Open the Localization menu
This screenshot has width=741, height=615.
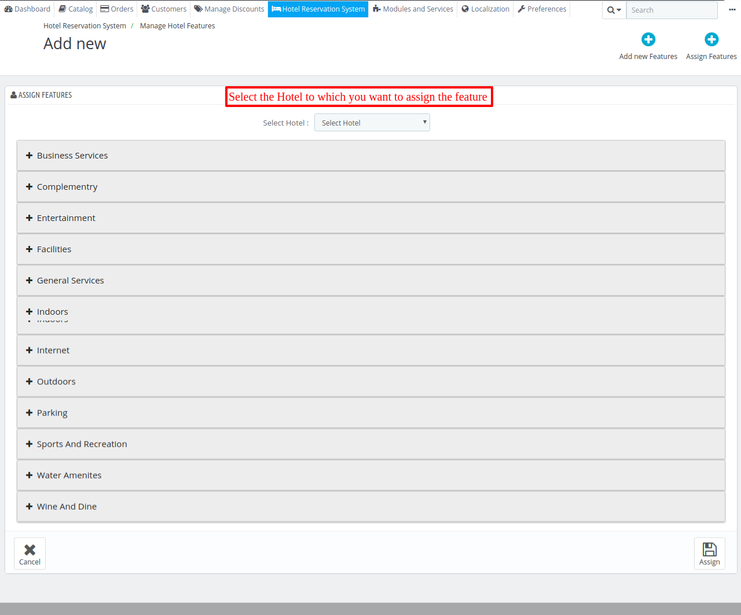coord(486,9)
